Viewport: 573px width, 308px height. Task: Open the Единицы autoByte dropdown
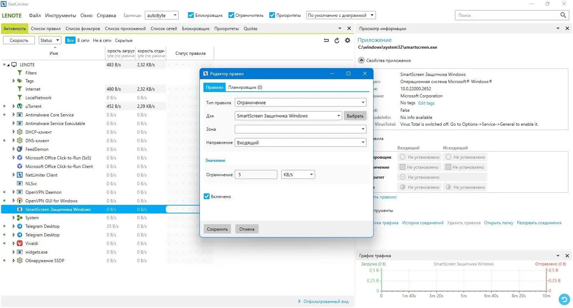click(162, 15)
